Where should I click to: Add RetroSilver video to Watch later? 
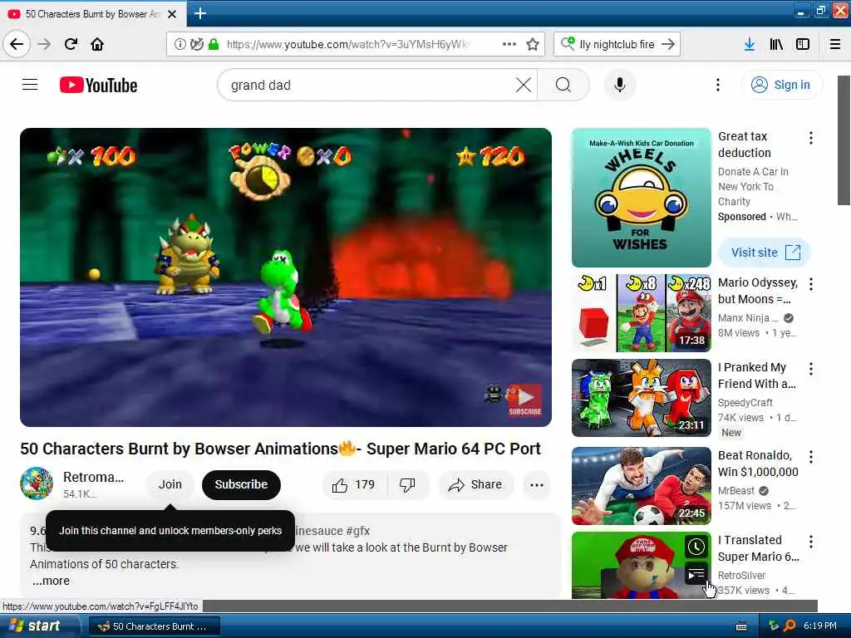tap(696, 547)
